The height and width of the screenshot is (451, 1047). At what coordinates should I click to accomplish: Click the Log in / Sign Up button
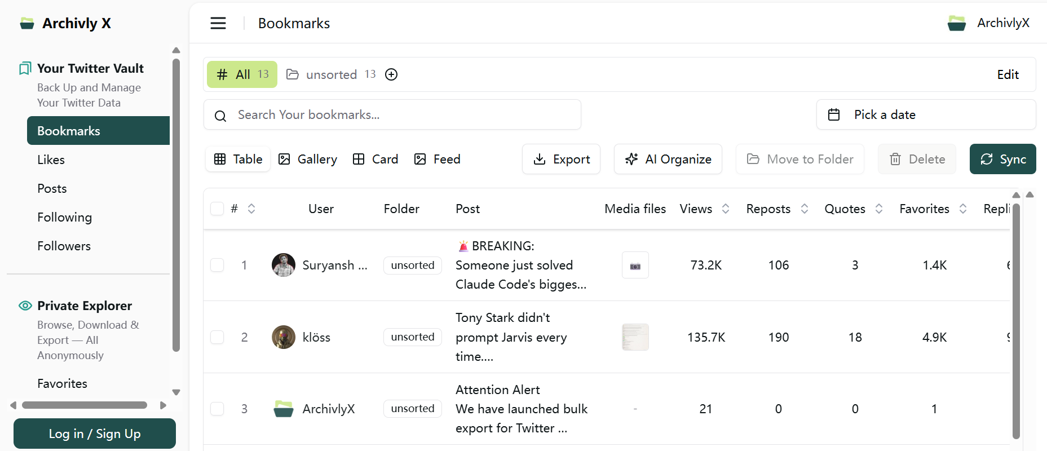point(95,434)
